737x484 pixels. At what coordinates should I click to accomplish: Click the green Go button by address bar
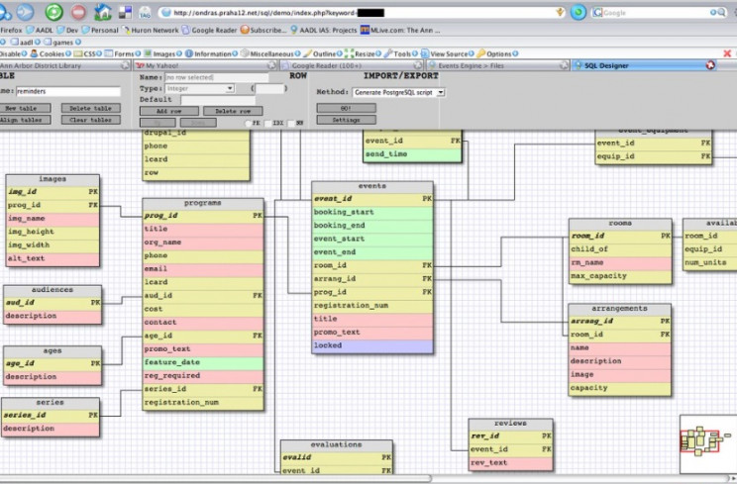click(579, 12)
